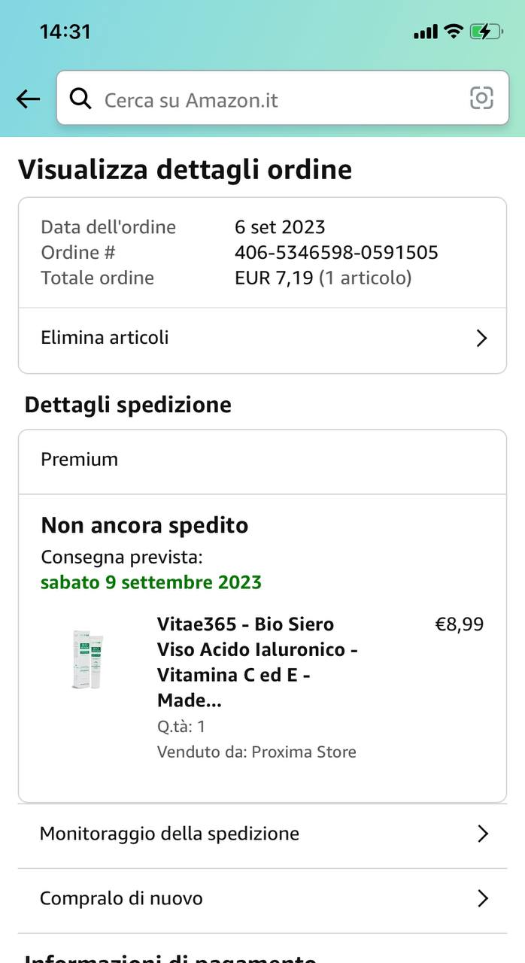
Task: Select Compralo di nuovo
Action: tap(262, 898)
